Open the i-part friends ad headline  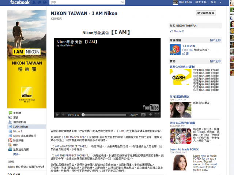180,97
